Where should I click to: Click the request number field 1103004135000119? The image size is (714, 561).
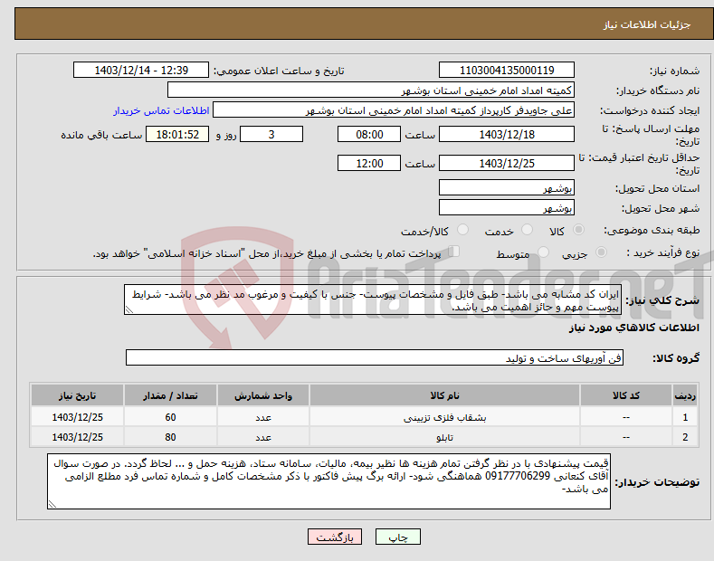coord(507,71)
